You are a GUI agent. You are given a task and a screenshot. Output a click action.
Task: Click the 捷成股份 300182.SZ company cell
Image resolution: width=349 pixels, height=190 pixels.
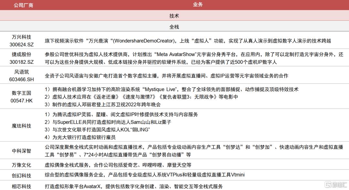tap(22, 58)
